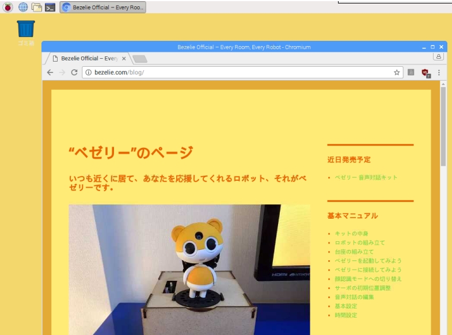The height and width of the screenshot is (335, 452).
Task: Open the uBlock extension icon
Action: click(x=426, y=73)
